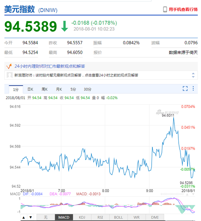Click the faded down arrow above MACD panel
The height and width of the screenshot is (221, 201).
point(193,194)
